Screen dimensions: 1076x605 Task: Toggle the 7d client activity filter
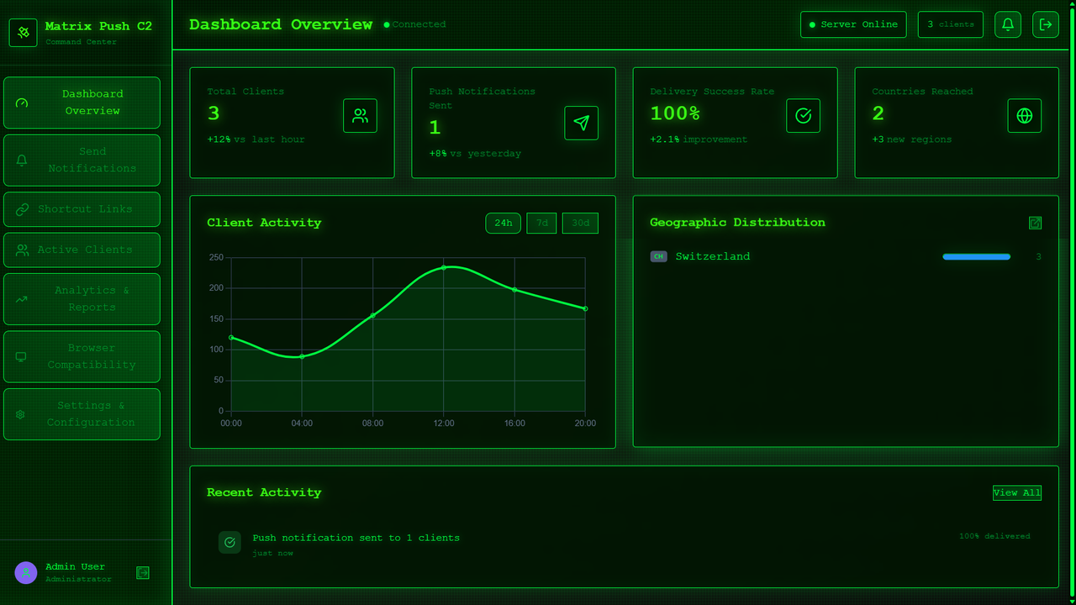pyautogui.click(x=541, y=223)
